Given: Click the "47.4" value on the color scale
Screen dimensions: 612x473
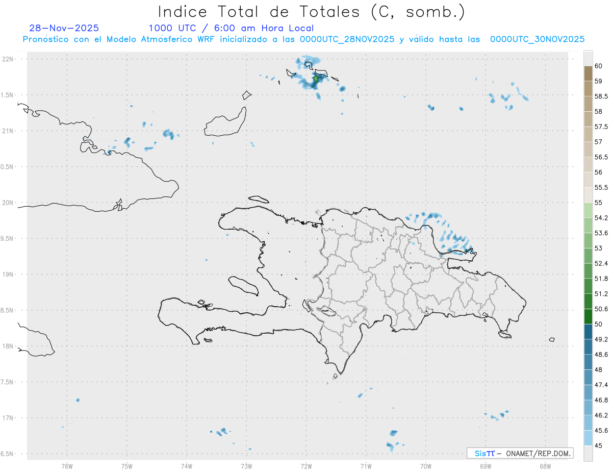Looking at the screenshot, I should point(601,385).
